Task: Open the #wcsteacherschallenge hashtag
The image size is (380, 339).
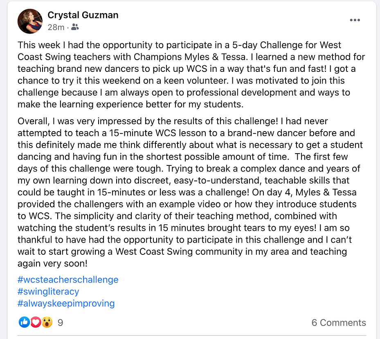Action: point(68,280)
